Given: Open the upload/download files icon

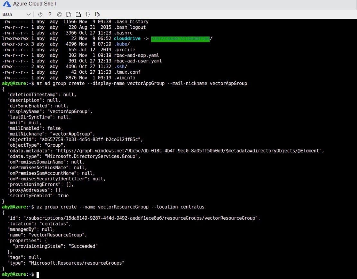Looking at the screenshot, I should pos(68,14).
